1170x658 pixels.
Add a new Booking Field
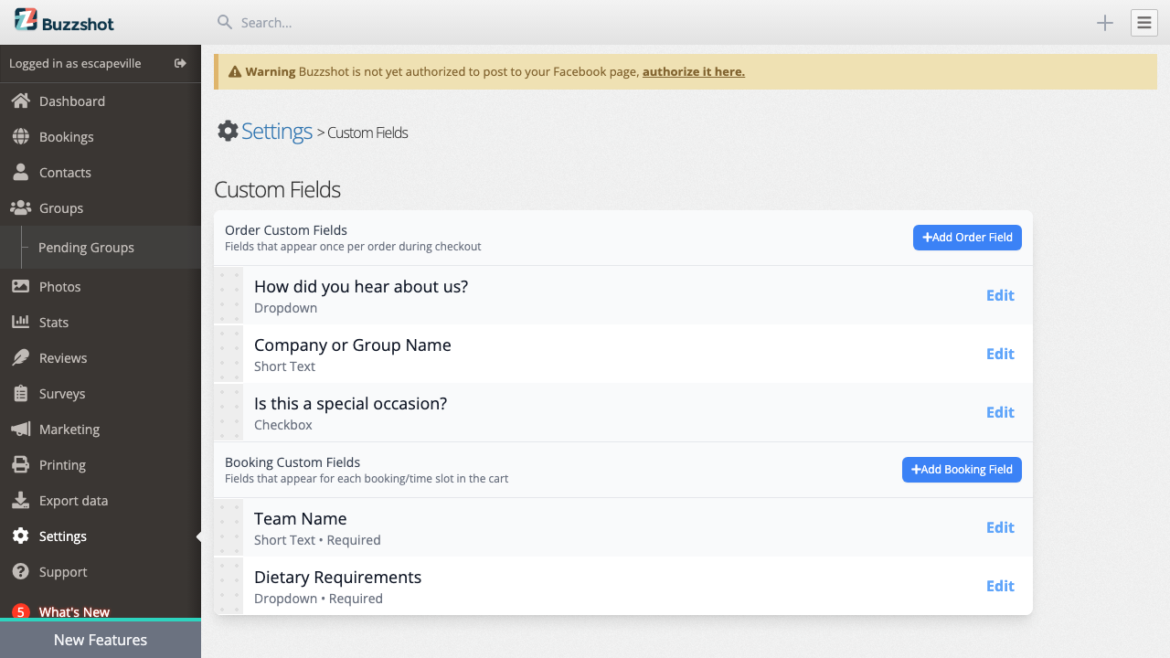point(962,469)
